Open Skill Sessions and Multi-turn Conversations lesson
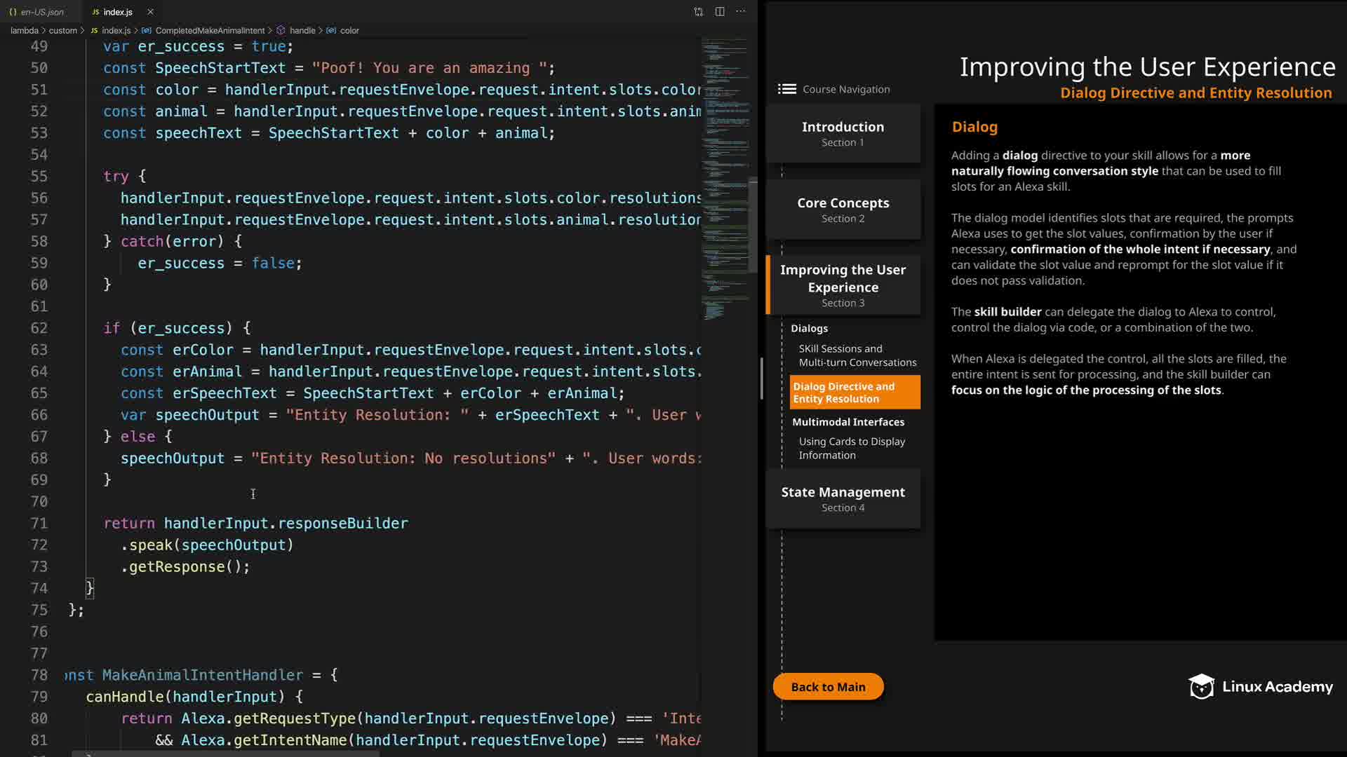 857,355
